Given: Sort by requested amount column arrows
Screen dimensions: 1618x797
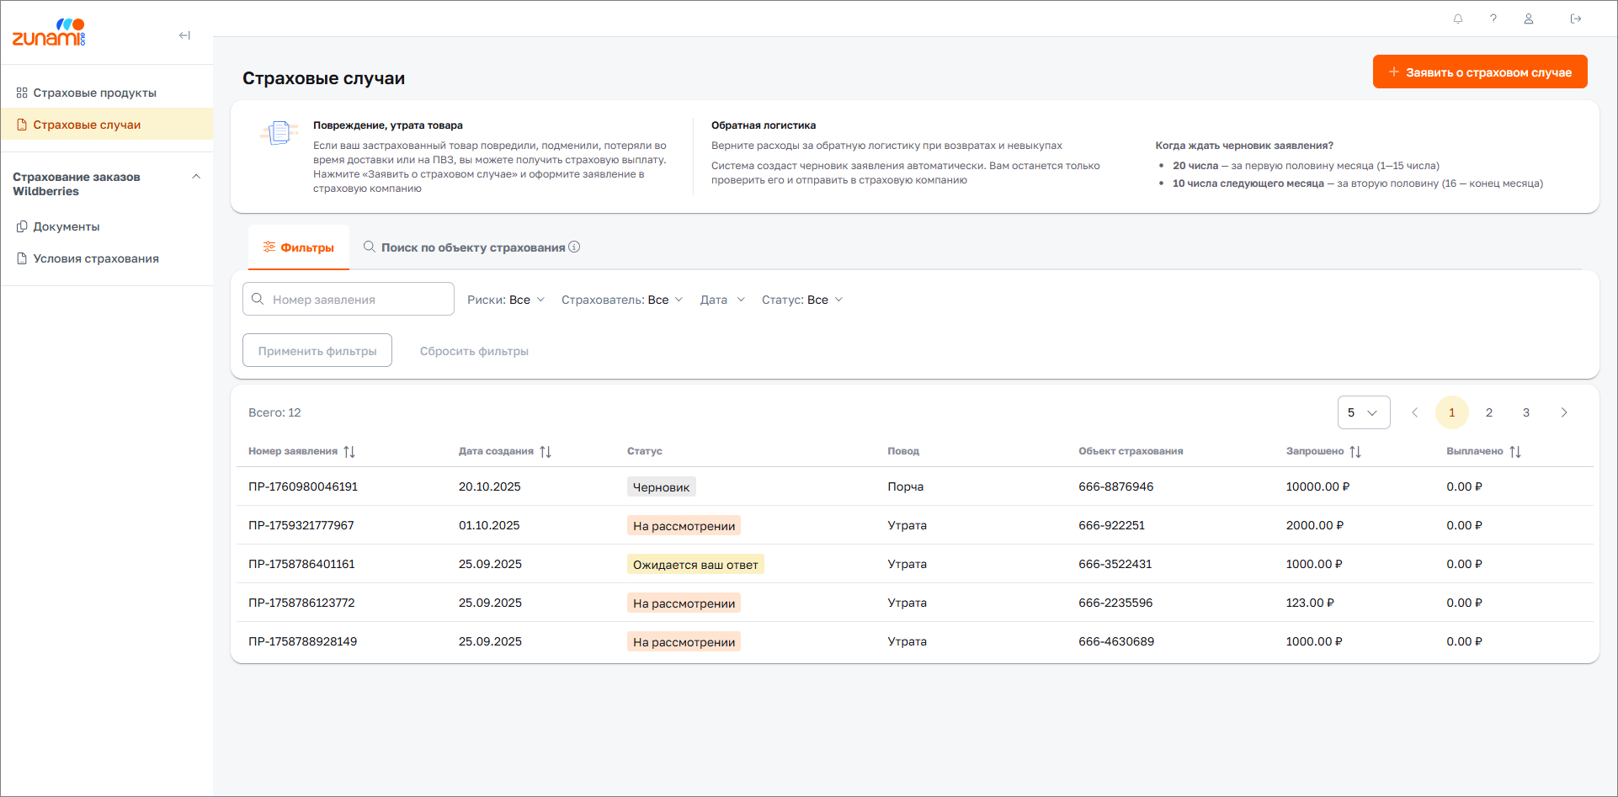Looking at the screenshot, I should pyautogui.click(x=1355, y=452).
